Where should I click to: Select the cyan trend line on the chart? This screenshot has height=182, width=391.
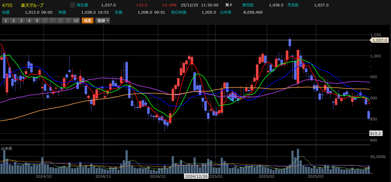pyautogui.click(x=230, y=99)
